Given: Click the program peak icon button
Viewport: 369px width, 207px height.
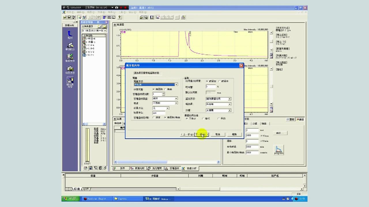Looking at the screenshot, I should coord(279,150).
